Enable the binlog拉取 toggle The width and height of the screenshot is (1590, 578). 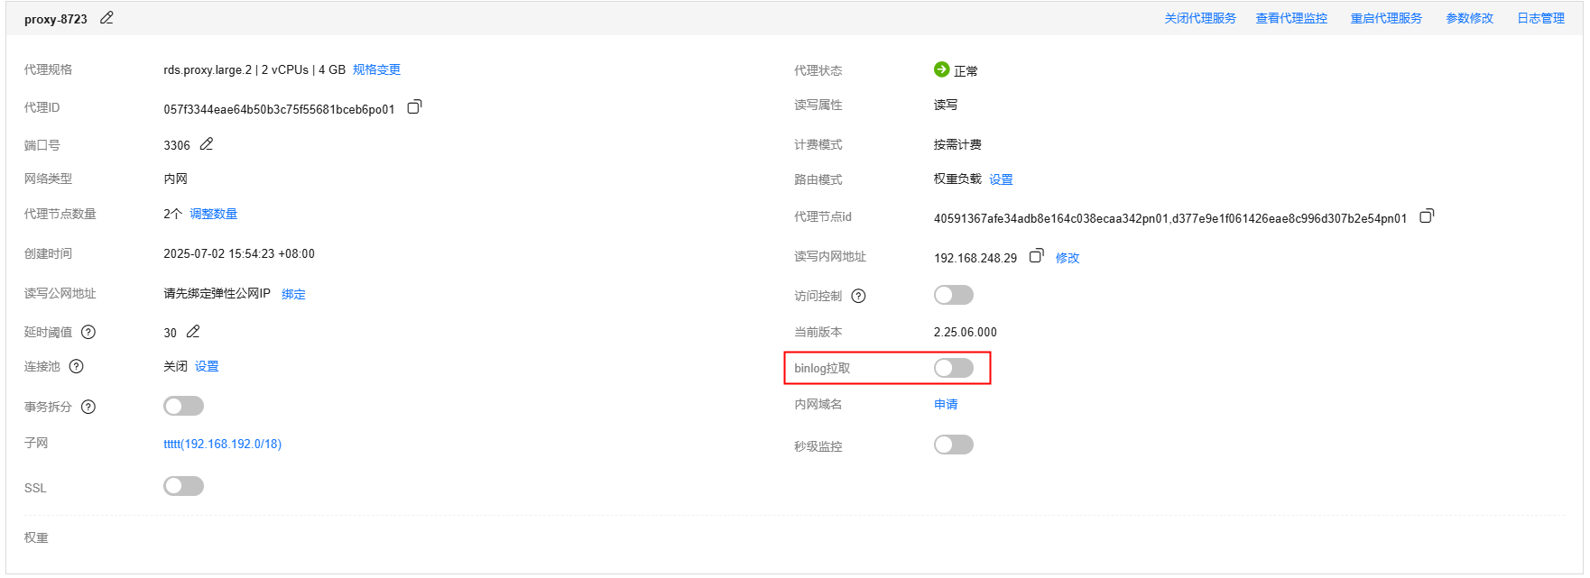pos(953,368)
